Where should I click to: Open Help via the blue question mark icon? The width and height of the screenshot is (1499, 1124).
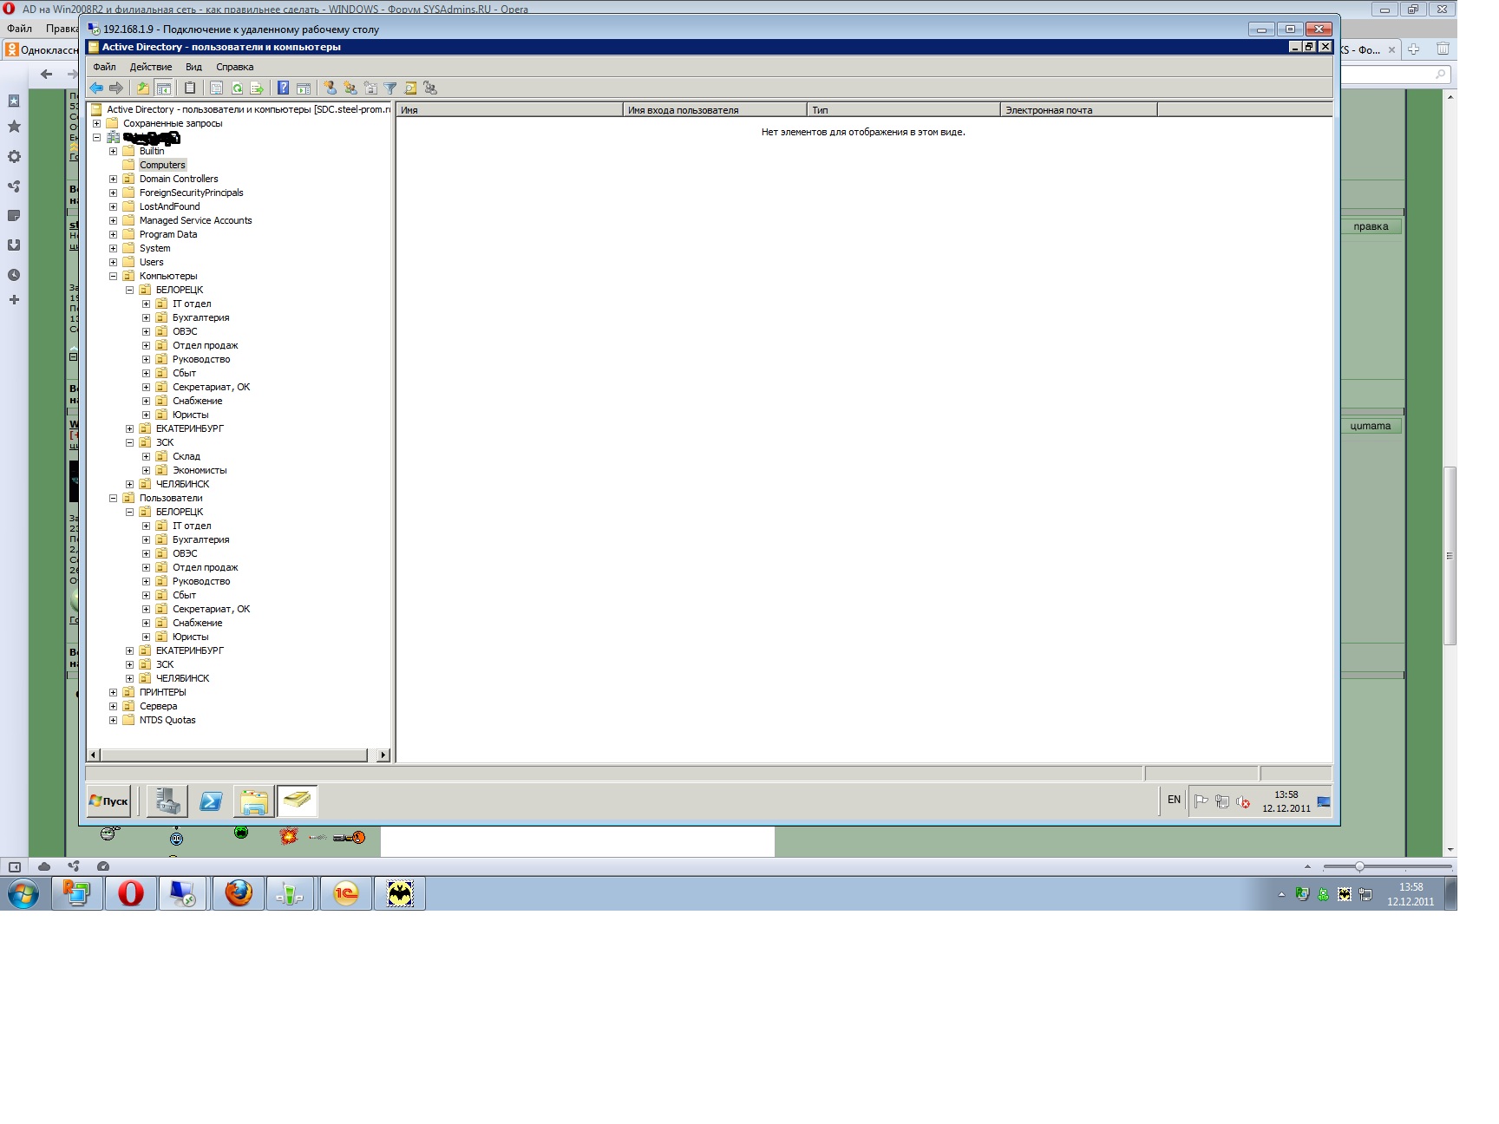[x=283, y=88]
